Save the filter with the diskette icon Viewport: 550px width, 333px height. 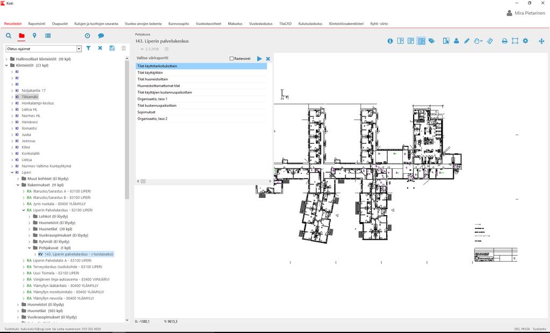[x=112, y=48]
